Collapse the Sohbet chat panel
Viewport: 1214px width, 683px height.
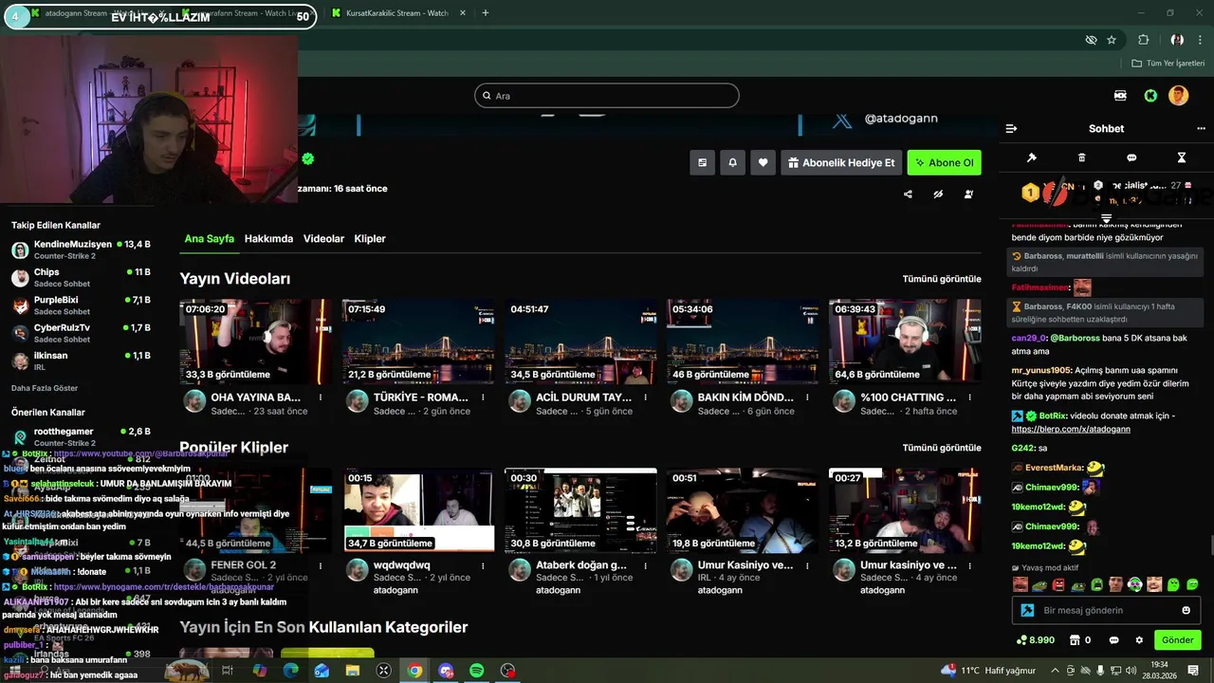pyautogui.click(x=1011, y=128)
